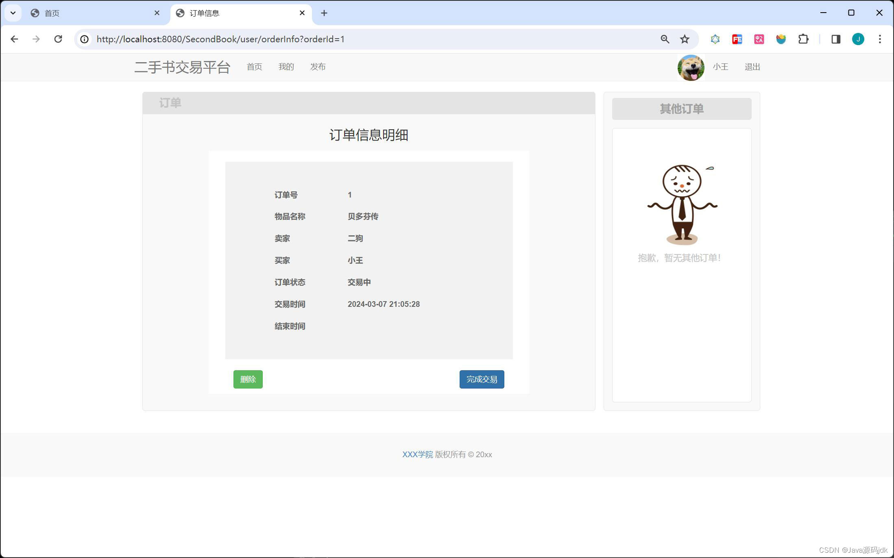Click the browser back arrow

[x=14, y=39]
